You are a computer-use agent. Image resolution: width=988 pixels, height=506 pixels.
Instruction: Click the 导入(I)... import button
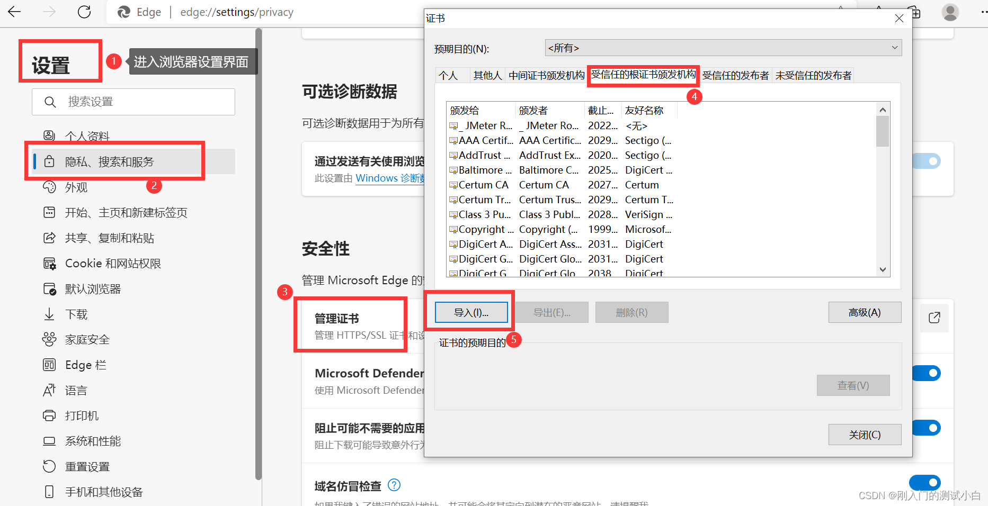tap(471, 312)
